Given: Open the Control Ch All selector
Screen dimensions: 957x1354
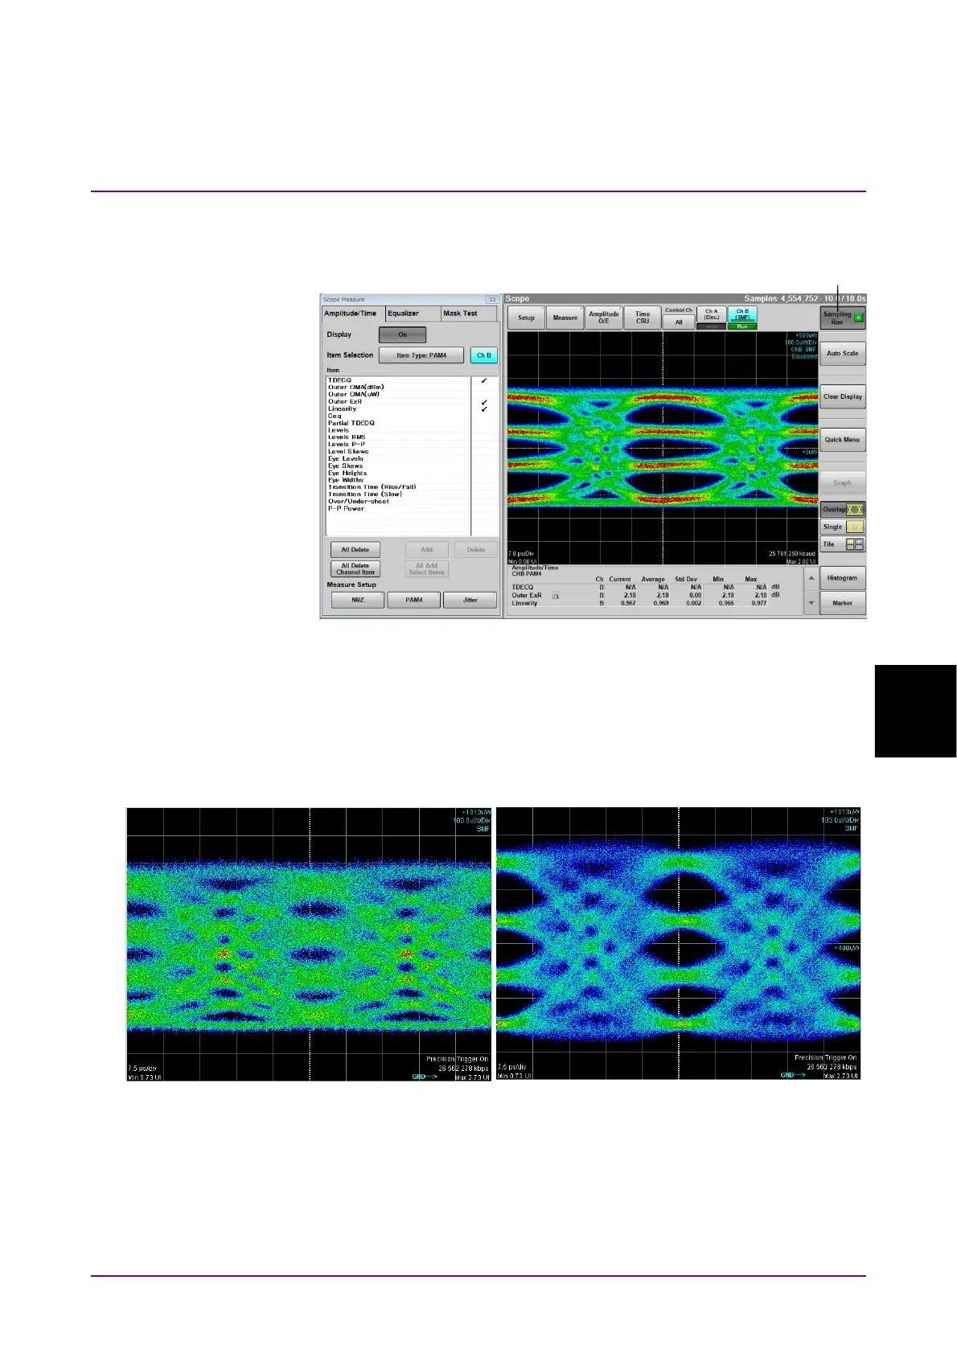Looking at the screenshot, I should (x=679, y=322).
